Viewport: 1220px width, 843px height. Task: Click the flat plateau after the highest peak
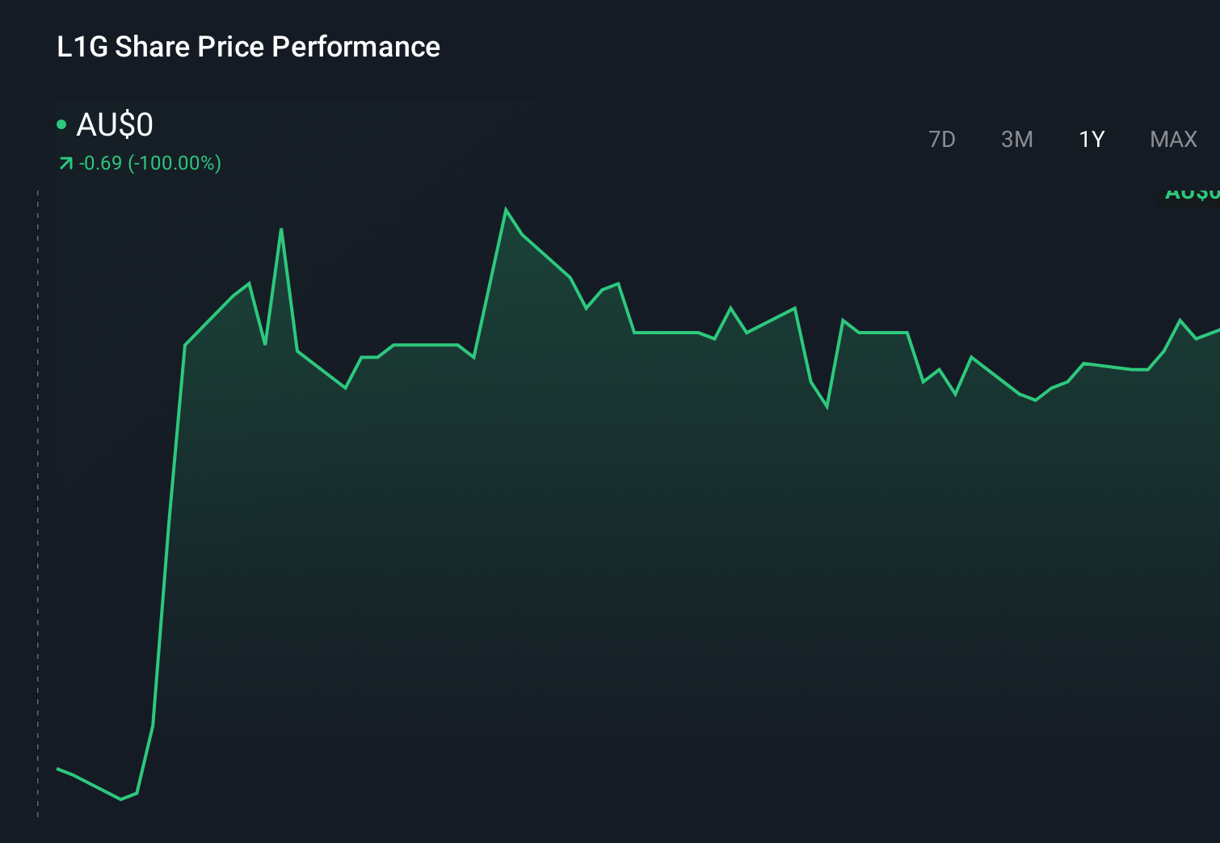[x=667, y=332]
